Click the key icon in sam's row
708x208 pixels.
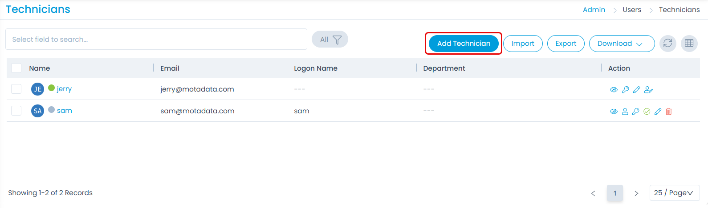coord(635,112)
